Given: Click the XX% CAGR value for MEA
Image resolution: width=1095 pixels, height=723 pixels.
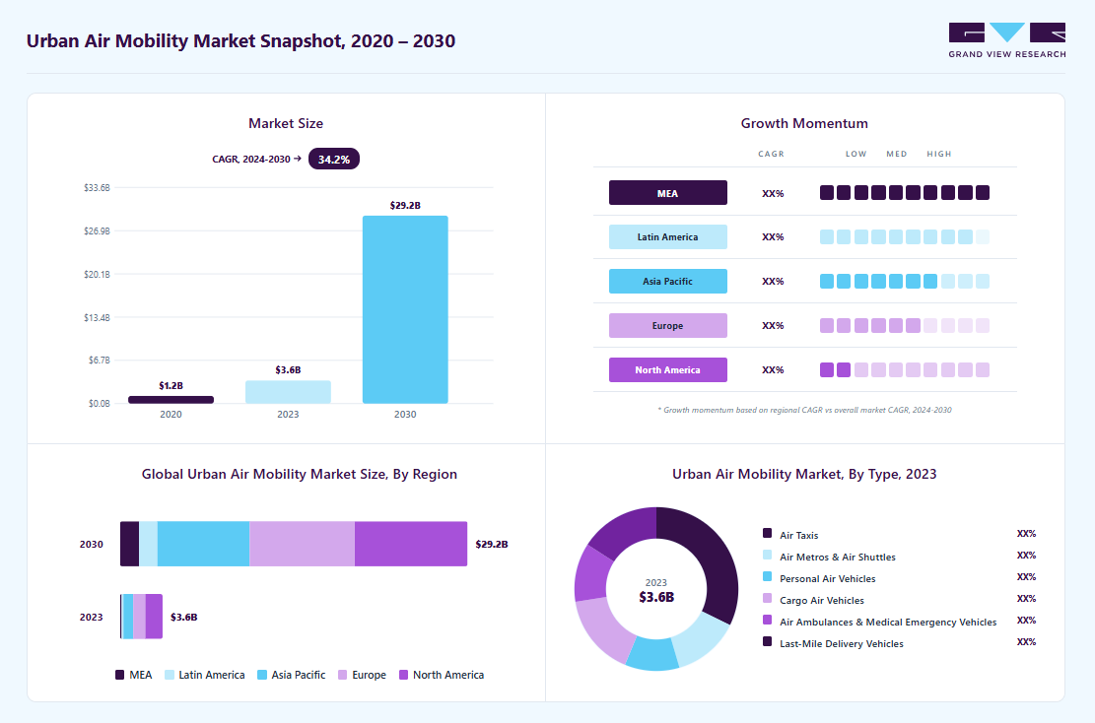Looking at the screenshot, I should click(773, 193).
